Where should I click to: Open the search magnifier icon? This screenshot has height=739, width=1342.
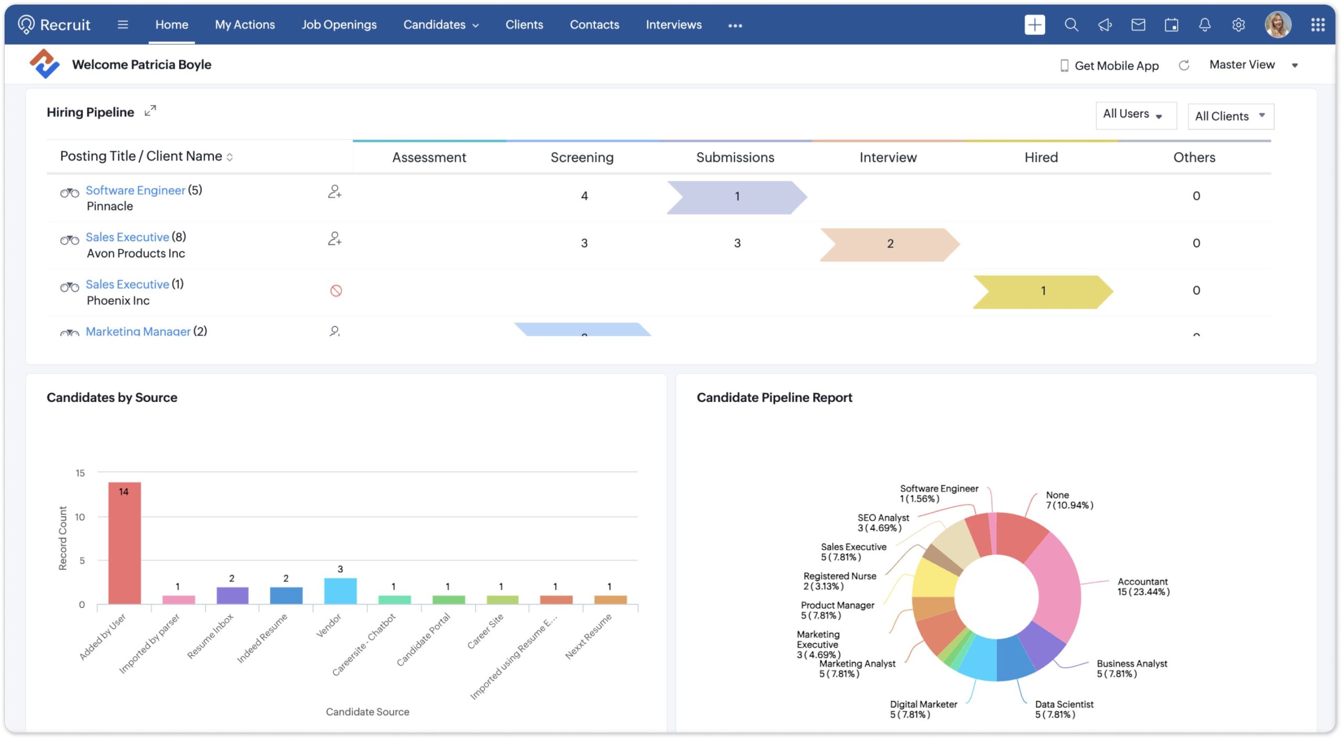coord(1071,25)
